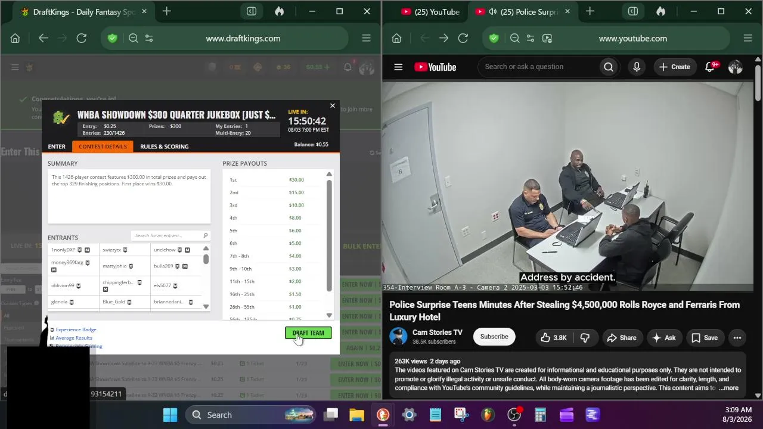Go to YouTube home via the logo
The width and height of the screenshot is (763, 429).
pos(435,67)
